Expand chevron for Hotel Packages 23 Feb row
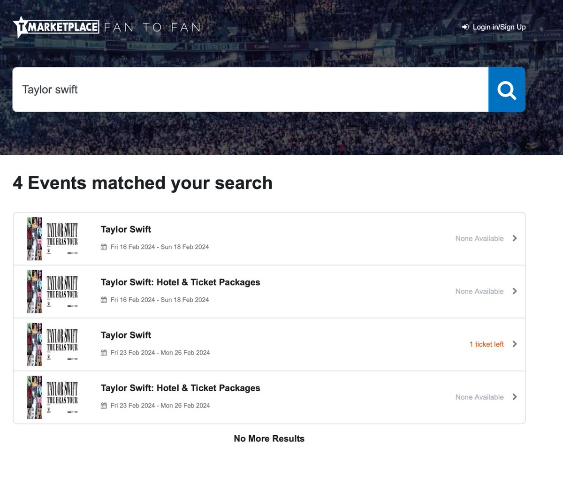Image resolution: width=563 pixels, height=477 pixels. pos(515,397)
